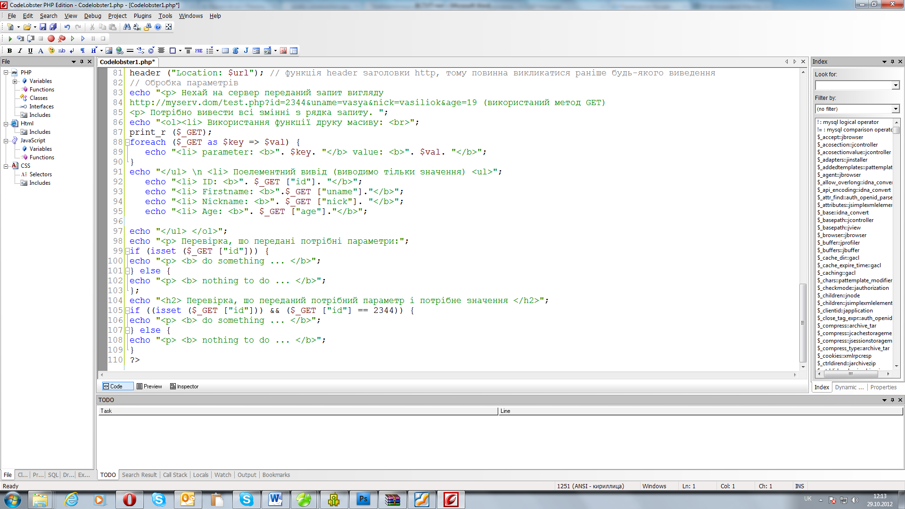
Task: Open the Project menu
Action: (117, 16)
